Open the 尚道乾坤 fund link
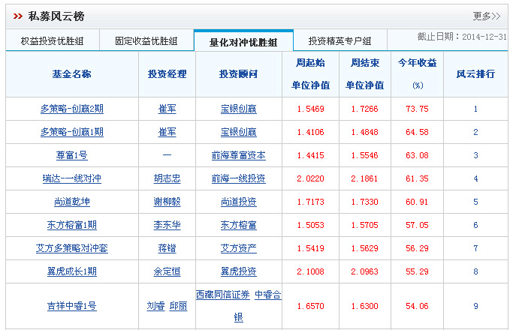The image size is (513, 333). 72,202
